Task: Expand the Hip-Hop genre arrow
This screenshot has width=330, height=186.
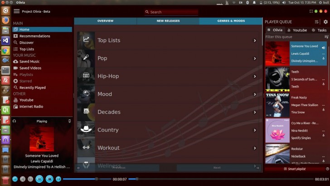Action: point(255,76)
